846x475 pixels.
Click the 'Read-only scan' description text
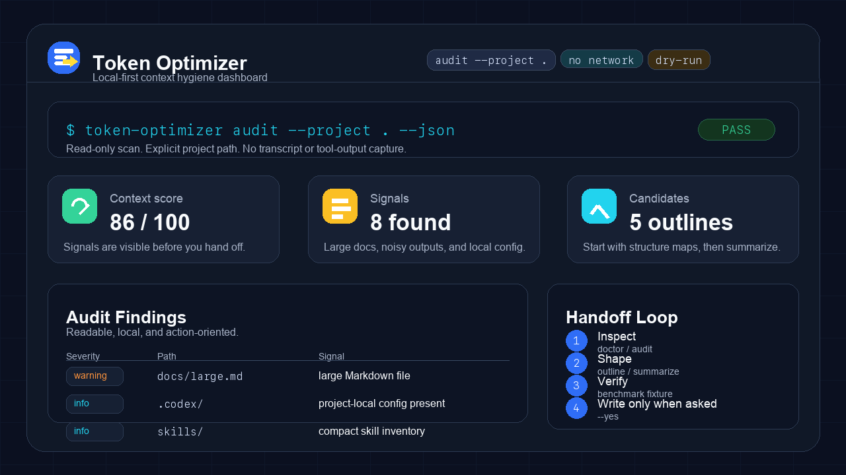click(236, 149)
